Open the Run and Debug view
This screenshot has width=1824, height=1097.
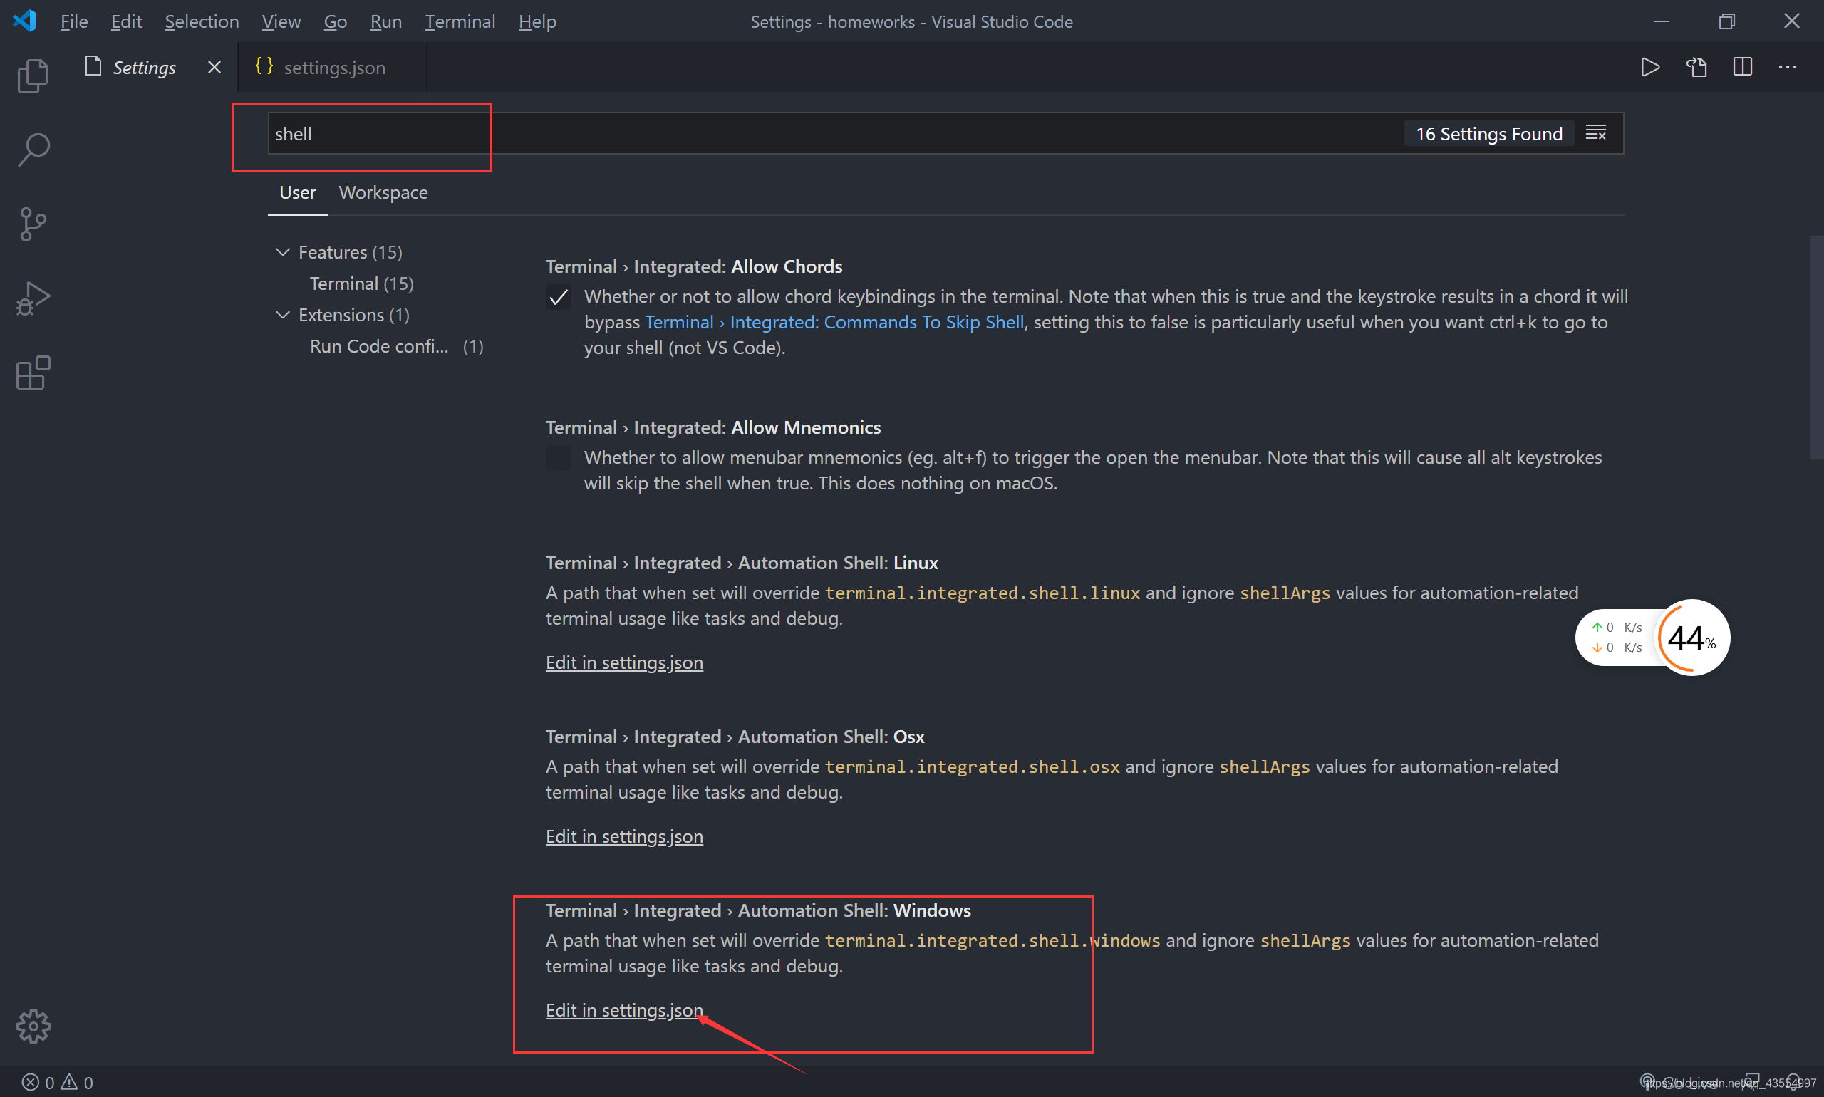[x=33, y=298]
